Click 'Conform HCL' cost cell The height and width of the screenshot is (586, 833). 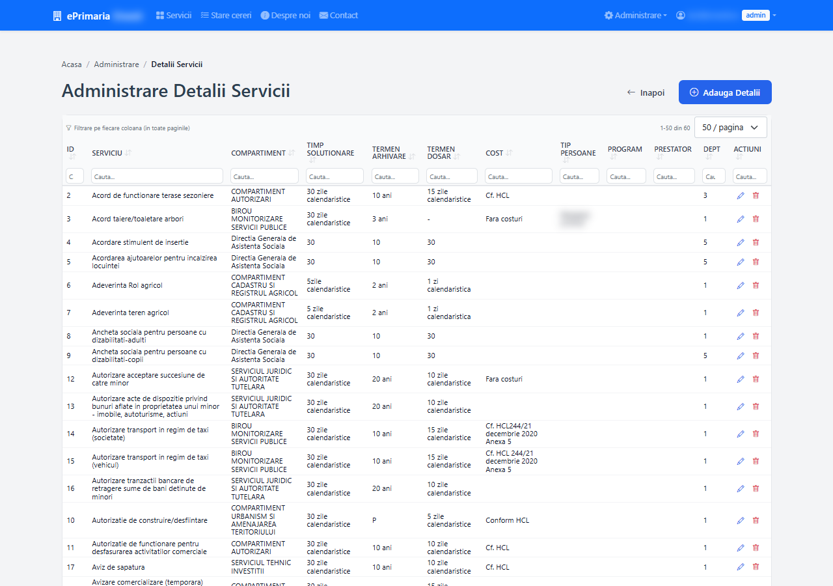click(508, 520)
